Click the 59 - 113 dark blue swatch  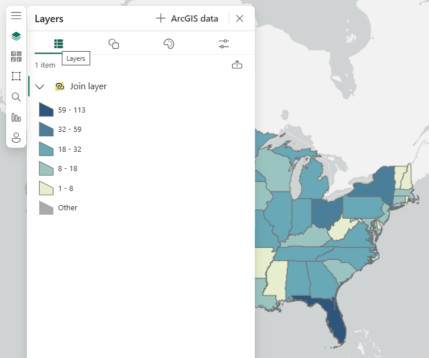[46, 110]
